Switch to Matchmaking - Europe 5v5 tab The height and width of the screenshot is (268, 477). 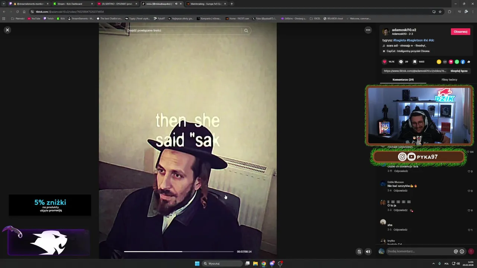(x=206, y=4)
